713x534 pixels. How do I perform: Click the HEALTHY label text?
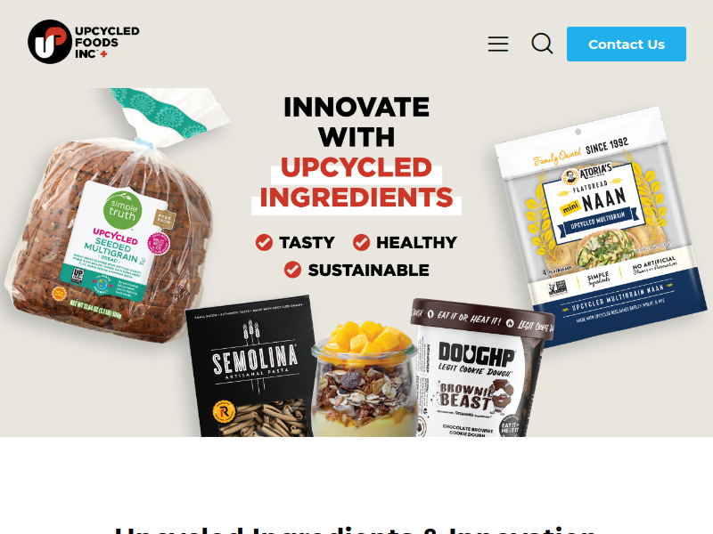416,242
